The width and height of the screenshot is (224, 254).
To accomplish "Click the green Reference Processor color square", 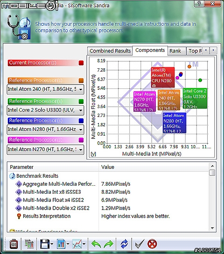I will pyautogui.click(x=81, y=102).
